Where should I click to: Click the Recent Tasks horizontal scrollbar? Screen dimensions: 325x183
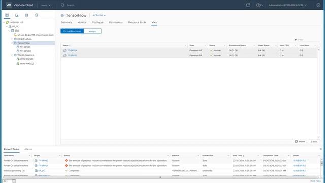coord(160,177)
